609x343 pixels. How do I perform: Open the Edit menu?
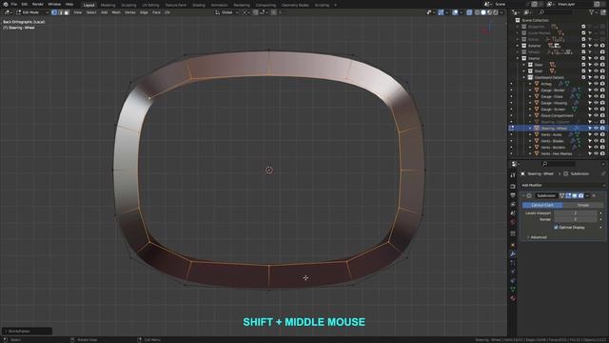point(25,4)
